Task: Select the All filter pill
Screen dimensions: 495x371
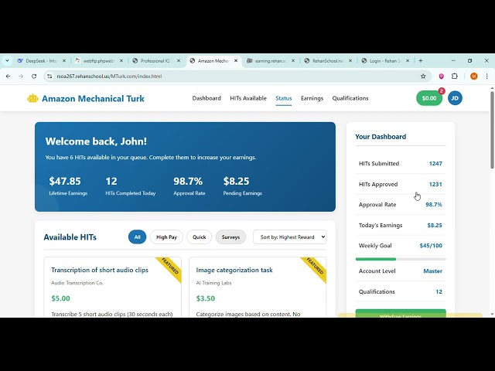Action: click(x=138, y=237)
